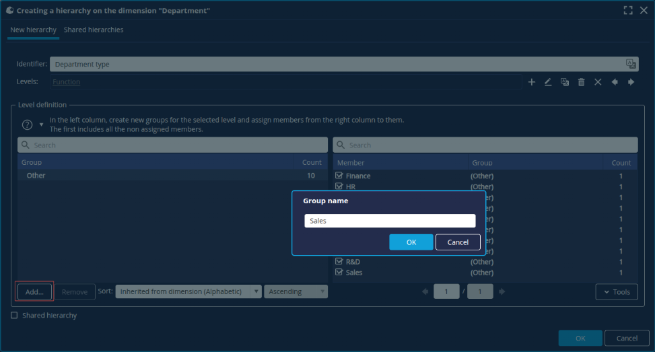Click the pencil edit level icon
Image resolution: width=655 pixels, height=352 pixels.
[548, 82]
